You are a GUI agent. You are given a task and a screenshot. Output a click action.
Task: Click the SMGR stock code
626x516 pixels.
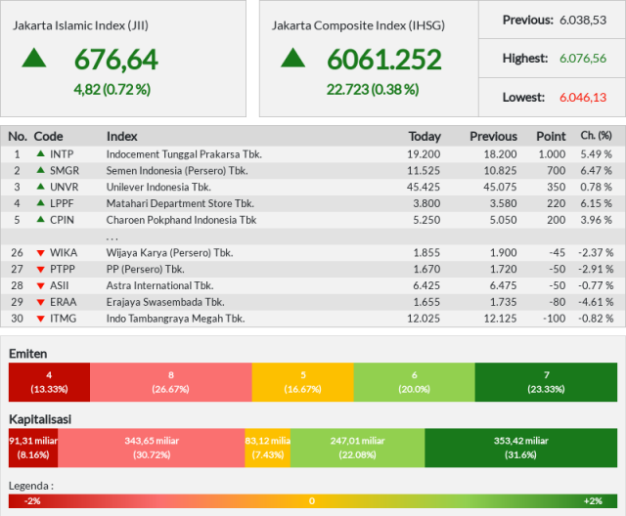click(65, 170)
